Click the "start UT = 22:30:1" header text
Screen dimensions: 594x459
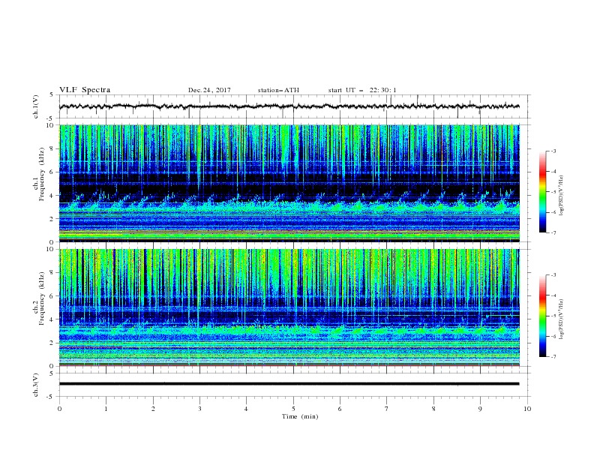362,90
